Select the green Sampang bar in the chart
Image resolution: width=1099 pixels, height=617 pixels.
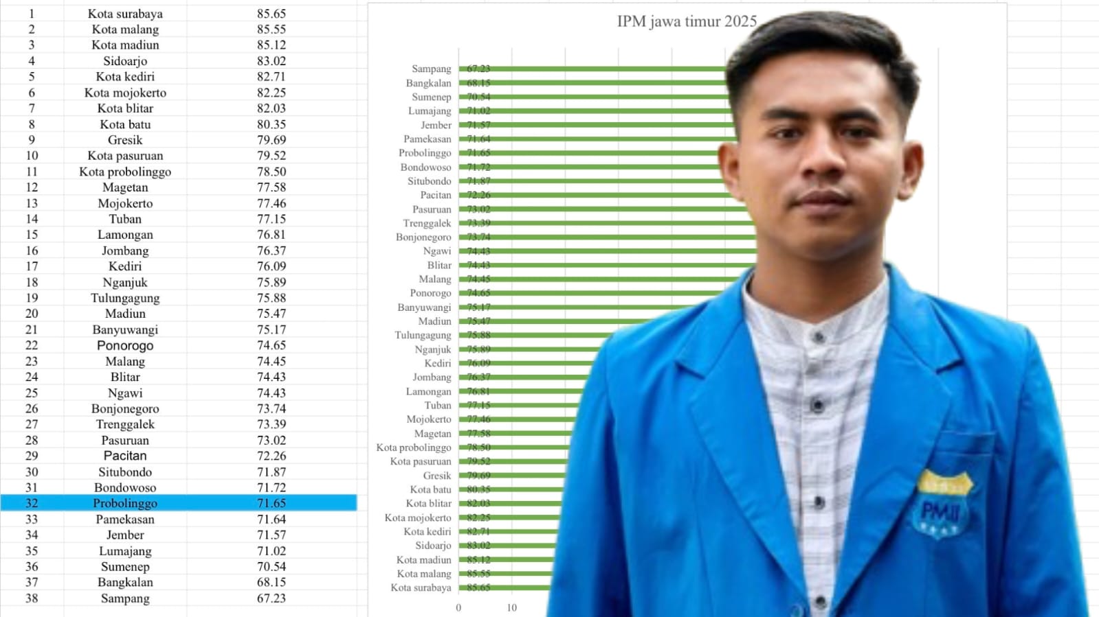tap(592, 69)
